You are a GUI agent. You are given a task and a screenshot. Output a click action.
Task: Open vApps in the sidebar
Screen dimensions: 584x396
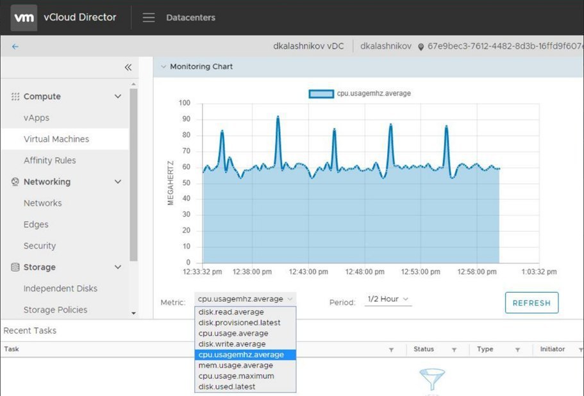click(37, 118)
